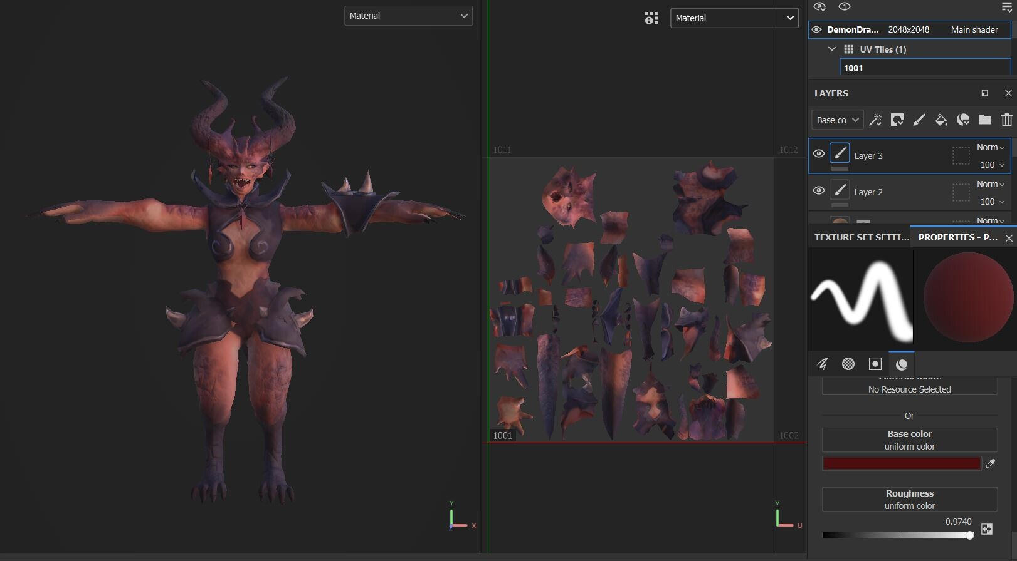The width and height of the screenshot is (1017, 561).
Task: Add a new paint layer
Action: [919, 120]
